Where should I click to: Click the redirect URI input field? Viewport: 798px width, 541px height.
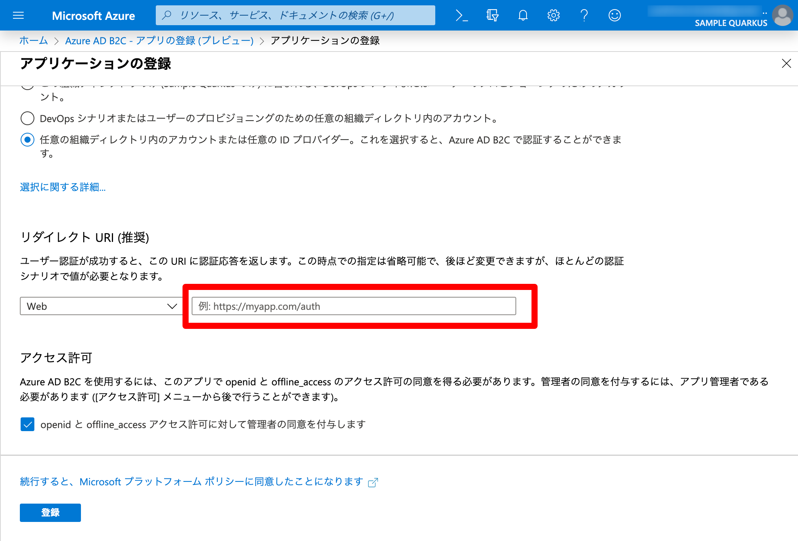coord(353,306)
